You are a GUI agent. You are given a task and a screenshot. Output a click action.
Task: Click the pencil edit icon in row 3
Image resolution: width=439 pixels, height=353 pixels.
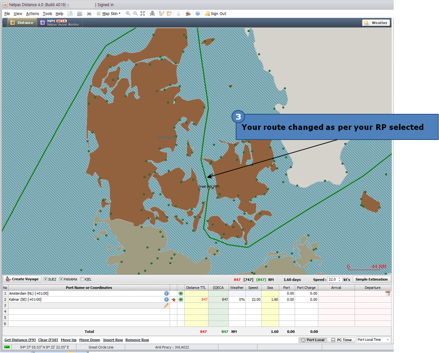[166, 306]
